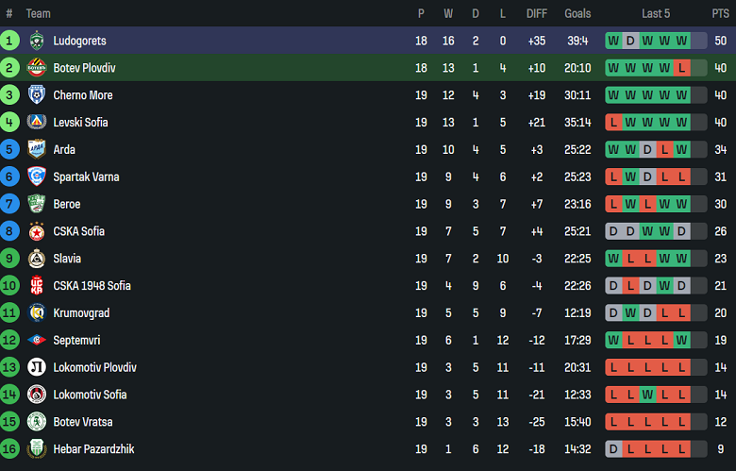This screenshot has width=736, height=471.
Task: Click Botev Plovdiv's red L result box
Action: [681, 68]
